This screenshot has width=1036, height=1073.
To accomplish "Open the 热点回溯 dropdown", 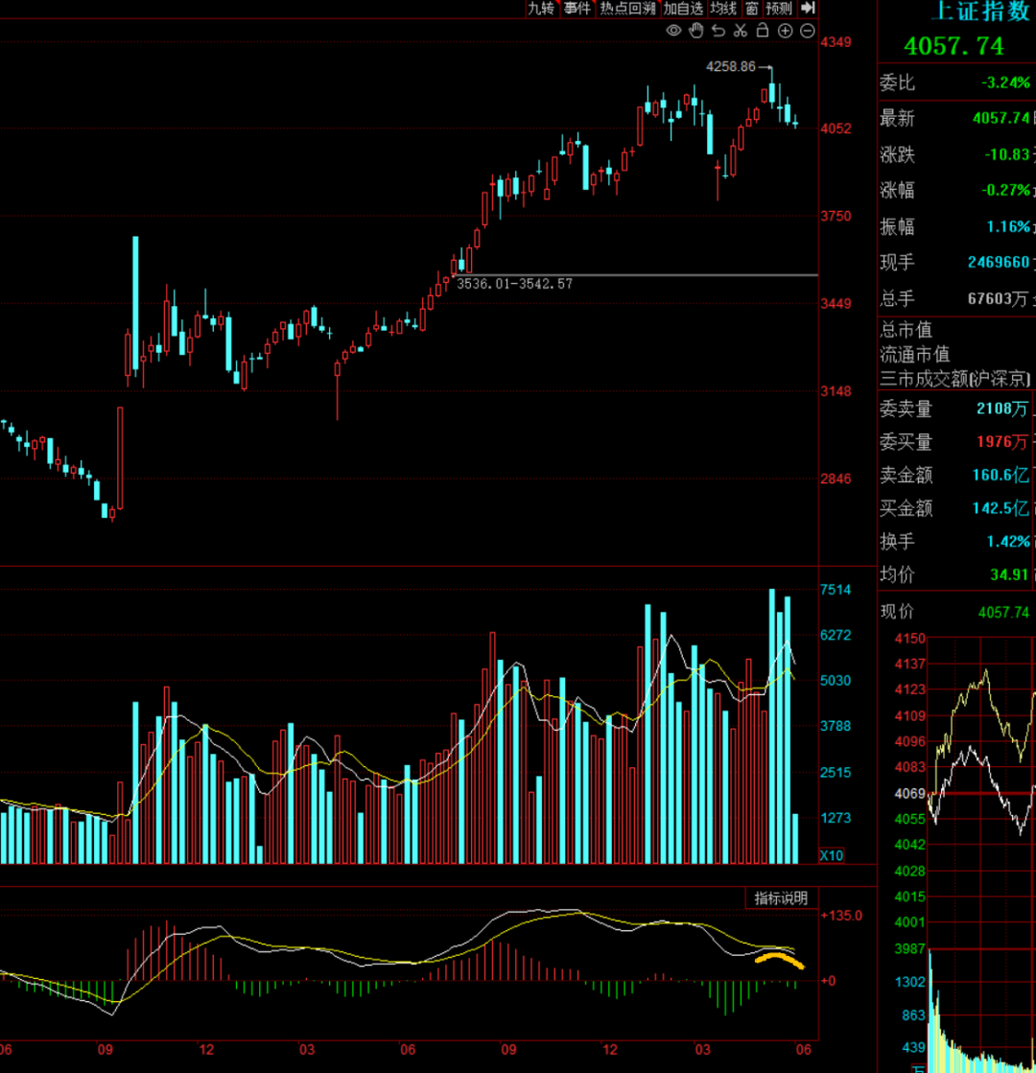I will pos(628,9).
